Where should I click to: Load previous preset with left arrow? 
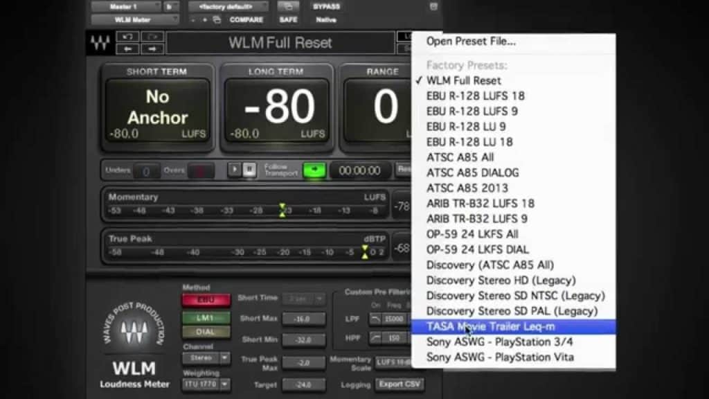[x=127, y=48]
